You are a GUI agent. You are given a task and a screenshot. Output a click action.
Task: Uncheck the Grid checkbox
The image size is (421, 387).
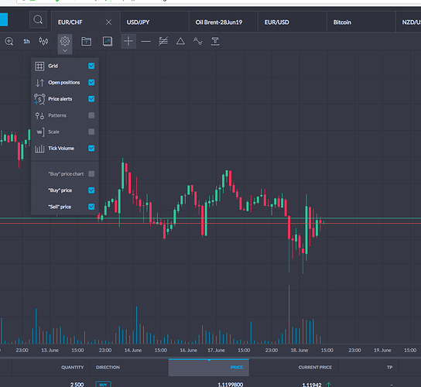91,66
